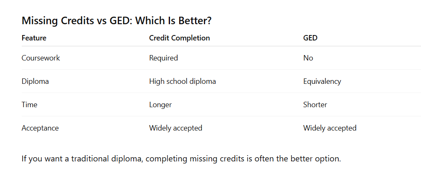
Task: Select the "Diploma" row label
Action: pos(35,81)
